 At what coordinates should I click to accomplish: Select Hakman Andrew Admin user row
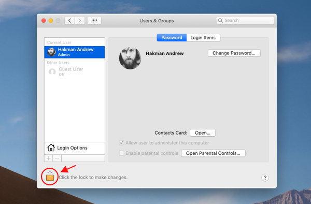pyautogui.click(x=75, y=52)
